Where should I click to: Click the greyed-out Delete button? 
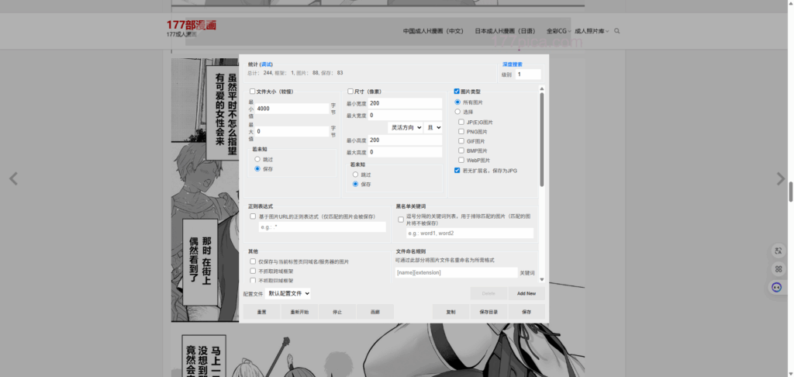(488, 293)
